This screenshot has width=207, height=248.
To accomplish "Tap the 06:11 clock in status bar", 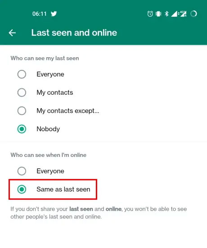I will tap(40, 14).
